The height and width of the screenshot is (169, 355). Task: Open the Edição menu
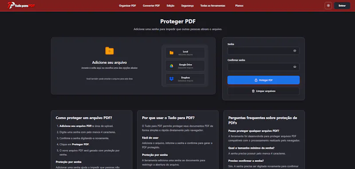tap(170, 6)
